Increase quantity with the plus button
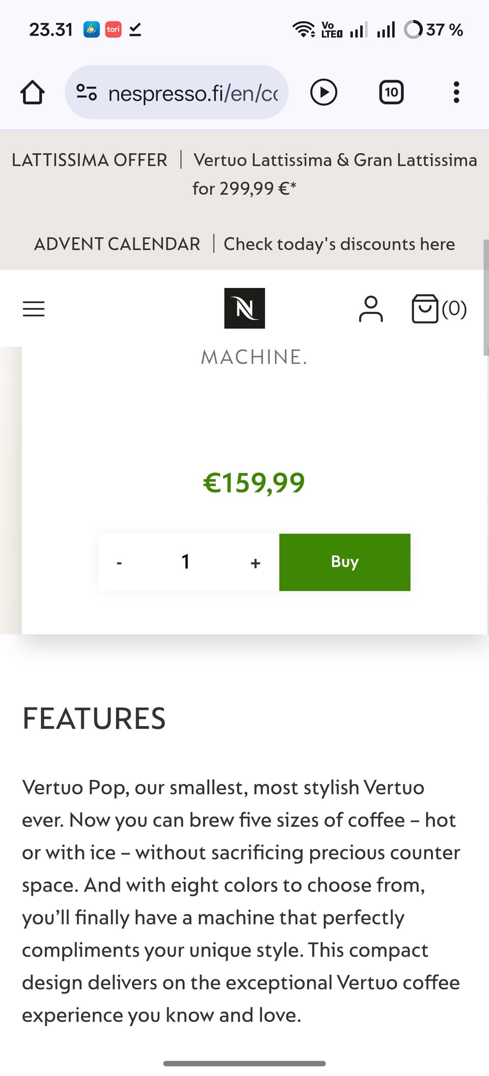489x1076 pixels. 255,563
